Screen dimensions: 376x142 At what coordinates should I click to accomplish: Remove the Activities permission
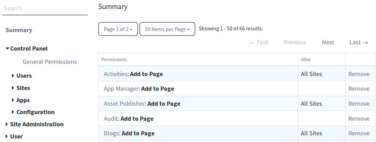click(x=359, y=74)
